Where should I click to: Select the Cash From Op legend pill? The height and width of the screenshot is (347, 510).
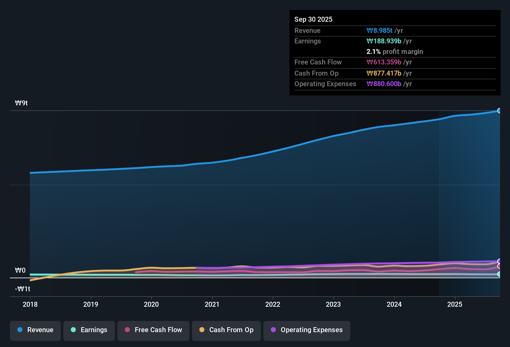pos(226,331)
